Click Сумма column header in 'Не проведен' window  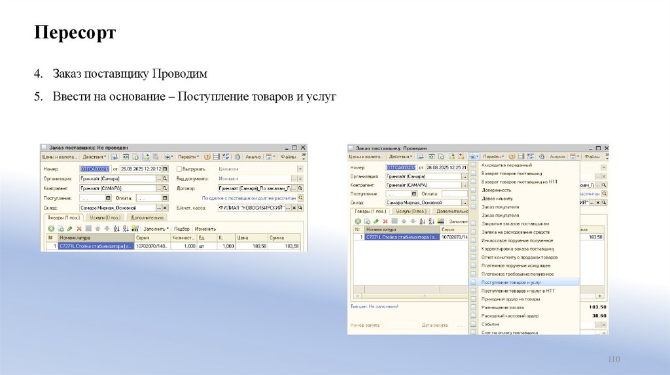point(284,238)
